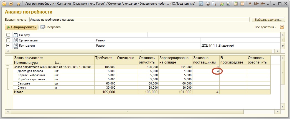Enable the 'На дату' filter checkbox
Screen dimensions: 290x119
[x=8, y=35]
